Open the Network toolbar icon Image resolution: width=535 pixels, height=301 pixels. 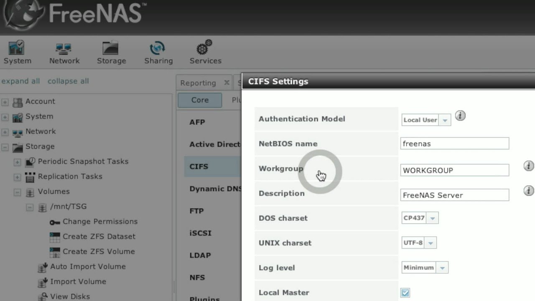(64, 48)
